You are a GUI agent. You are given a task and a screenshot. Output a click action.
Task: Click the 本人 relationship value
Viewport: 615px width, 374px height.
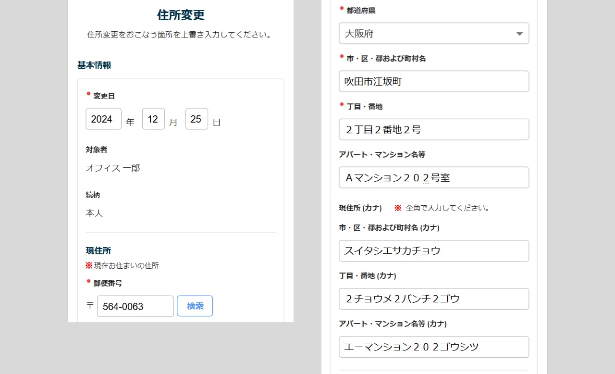[94, 213]
